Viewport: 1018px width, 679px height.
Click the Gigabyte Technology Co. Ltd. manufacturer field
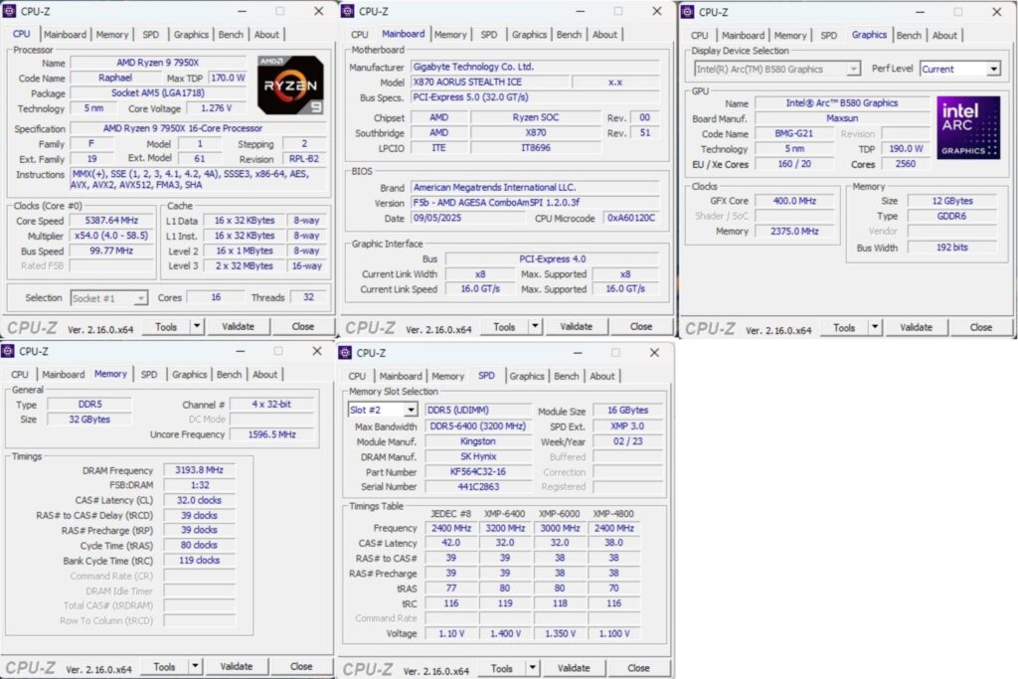[x=536, y=67]
